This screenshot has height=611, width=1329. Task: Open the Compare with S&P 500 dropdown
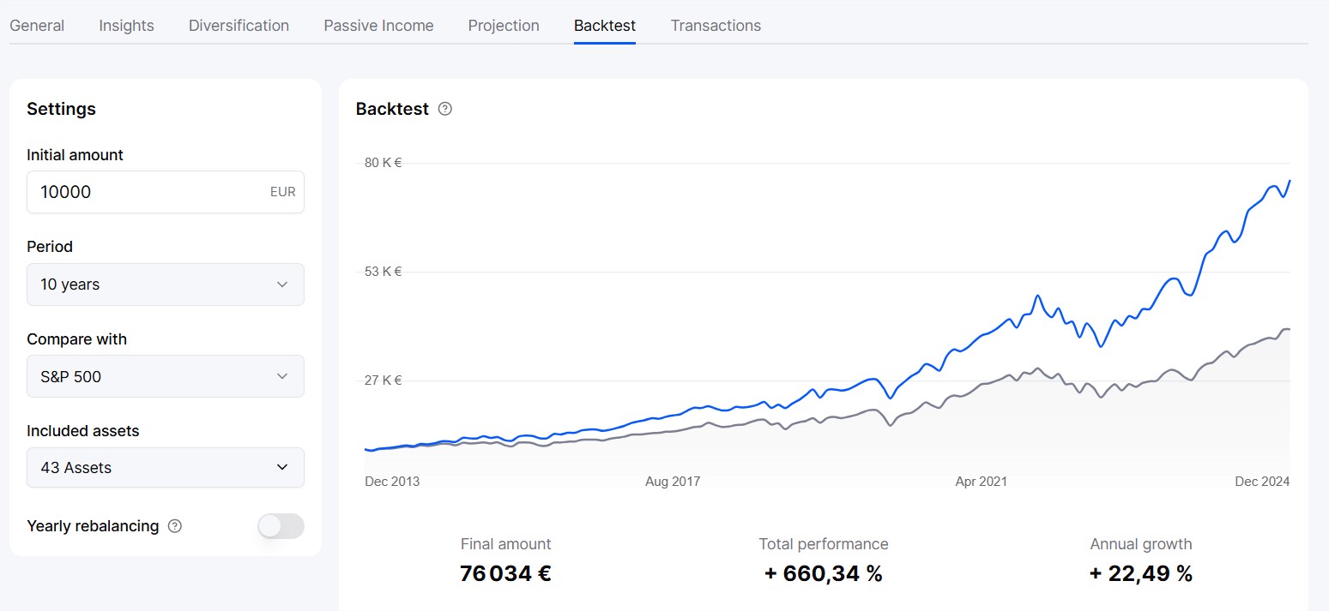166,376
